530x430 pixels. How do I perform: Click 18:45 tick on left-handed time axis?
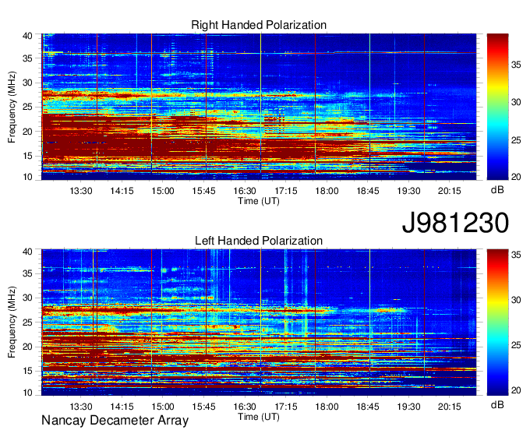coord(368,407)
